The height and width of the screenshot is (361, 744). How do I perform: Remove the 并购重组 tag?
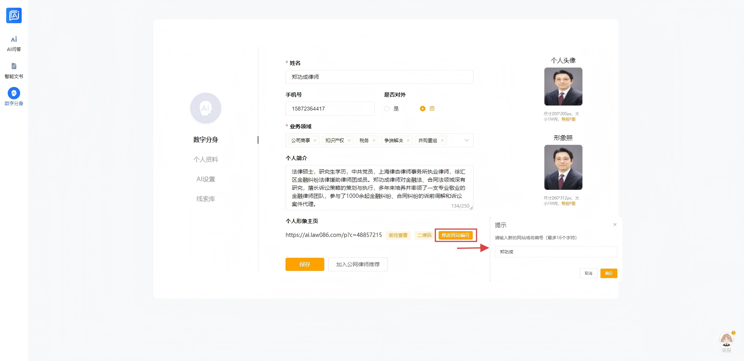[x=442, y=141]
